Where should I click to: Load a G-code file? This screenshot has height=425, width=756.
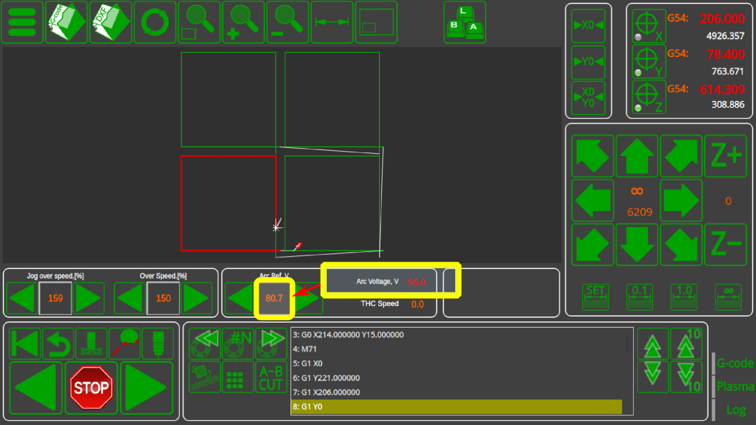(x=66, y=22)
